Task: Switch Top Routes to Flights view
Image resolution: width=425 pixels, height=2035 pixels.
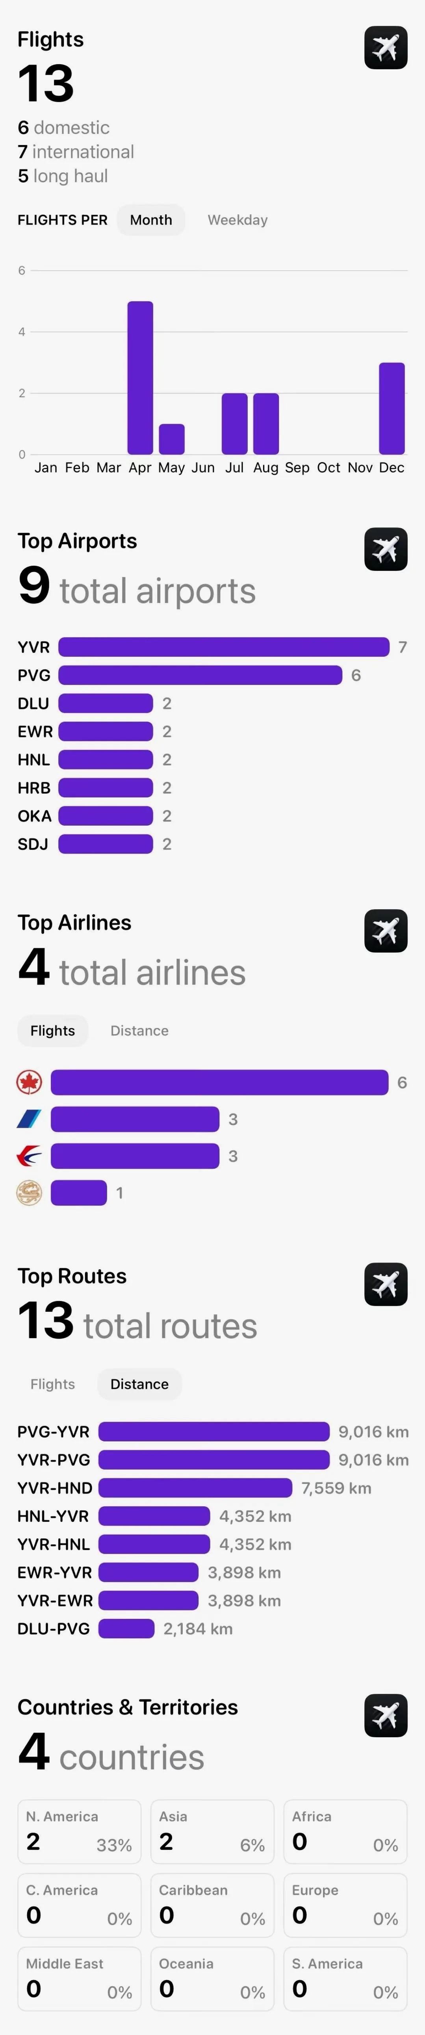Action: (x=53, y=1383)
